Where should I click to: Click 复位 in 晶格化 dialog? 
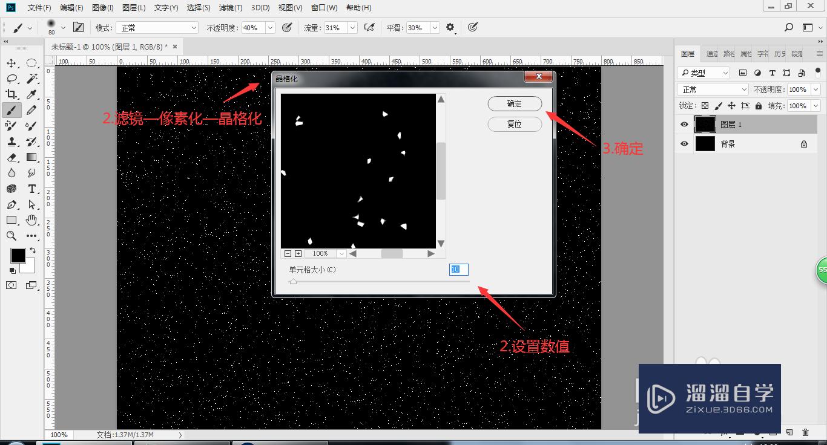click(515, 124)
